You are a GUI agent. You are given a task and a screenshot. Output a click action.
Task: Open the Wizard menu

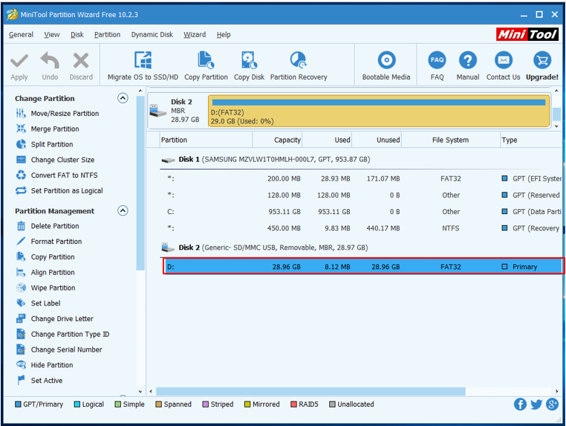coord(195,35)
